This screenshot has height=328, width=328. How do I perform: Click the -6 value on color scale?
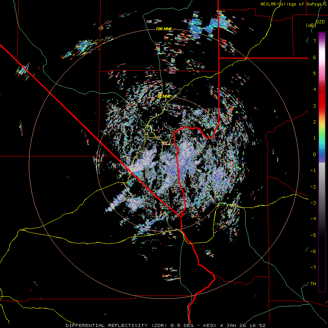click(313, 251)
